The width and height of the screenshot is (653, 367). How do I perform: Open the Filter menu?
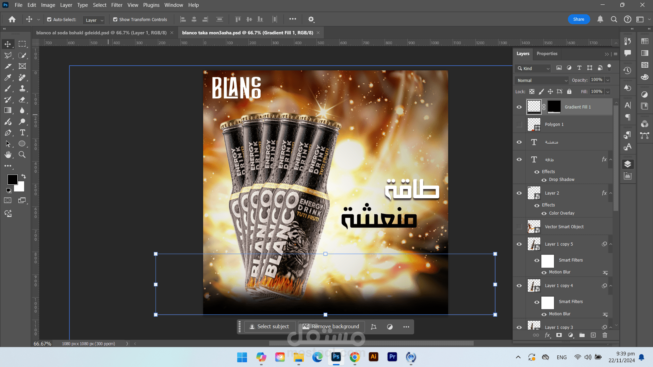[117, 5]
